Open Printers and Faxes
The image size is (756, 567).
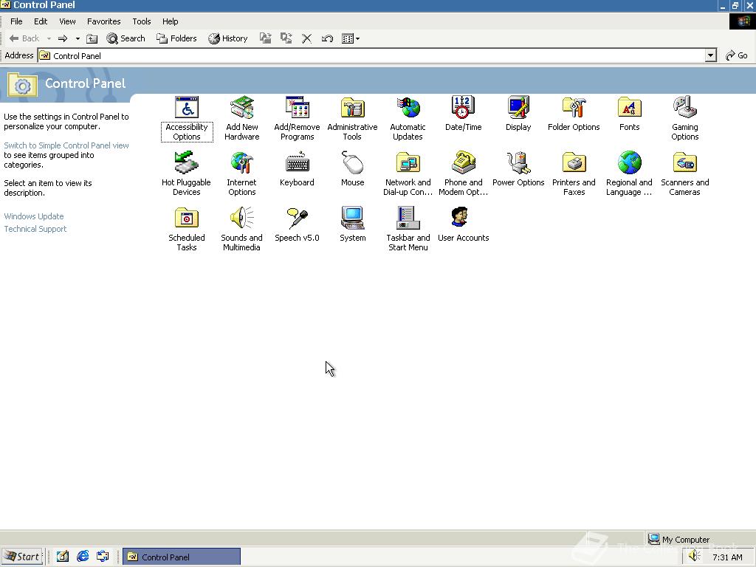[574, 173]
